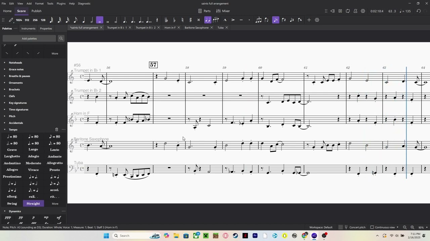
Task: Choose the quarter note duration
Action: [84, 20]
